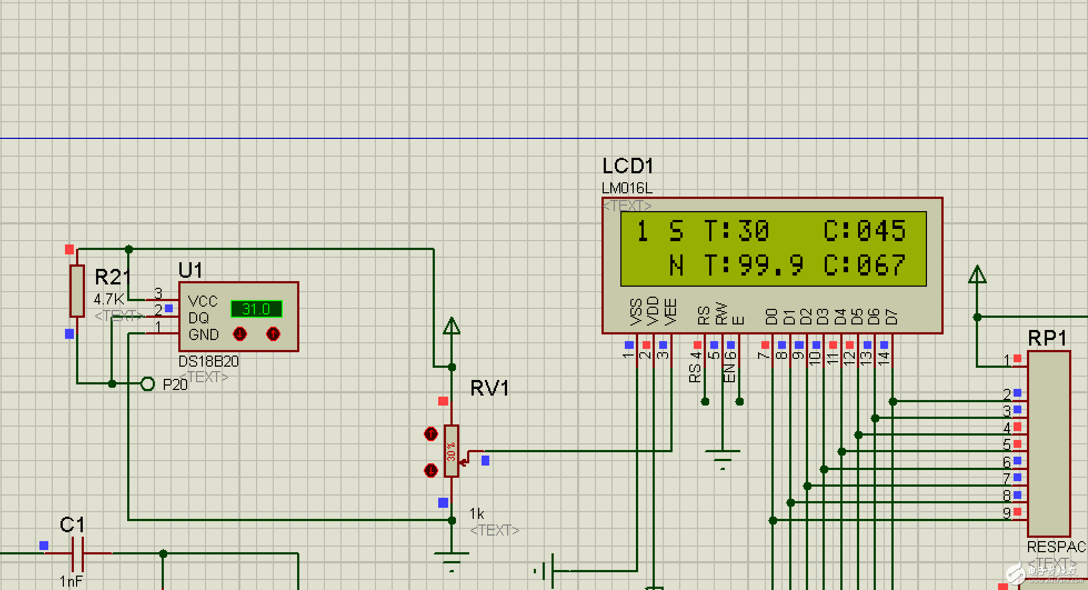
Task: Select the RP1 label text
Action: tap(1047, 338)
